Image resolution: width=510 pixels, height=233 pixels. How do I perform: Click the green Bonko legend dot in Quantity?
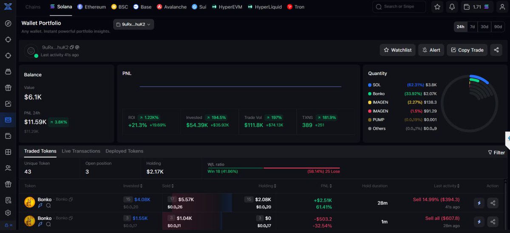(x=370, y=94)
